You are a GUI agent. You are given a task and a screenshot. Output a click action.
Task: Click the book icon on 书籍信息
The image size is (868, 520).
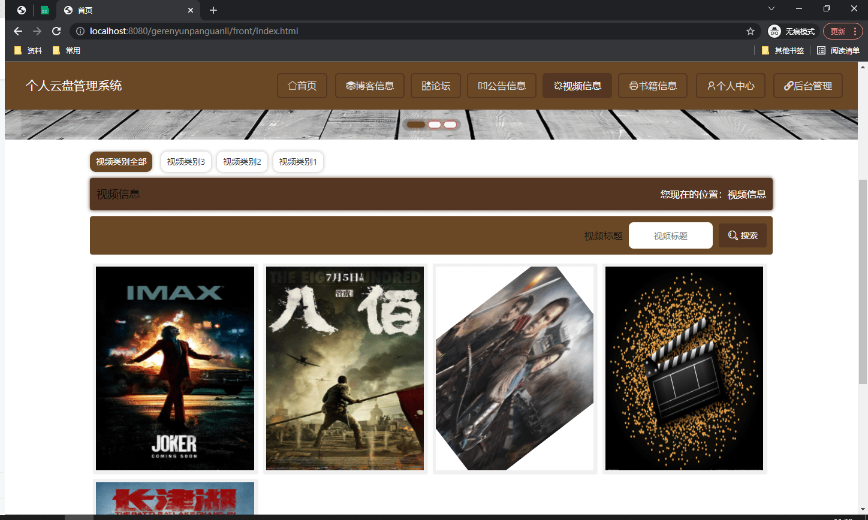(634, 86)
